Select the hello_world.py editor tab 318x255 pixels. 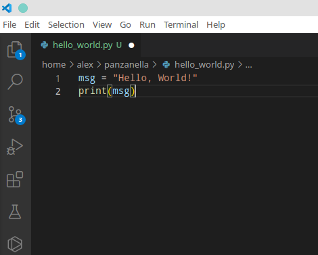pos(86,45)
